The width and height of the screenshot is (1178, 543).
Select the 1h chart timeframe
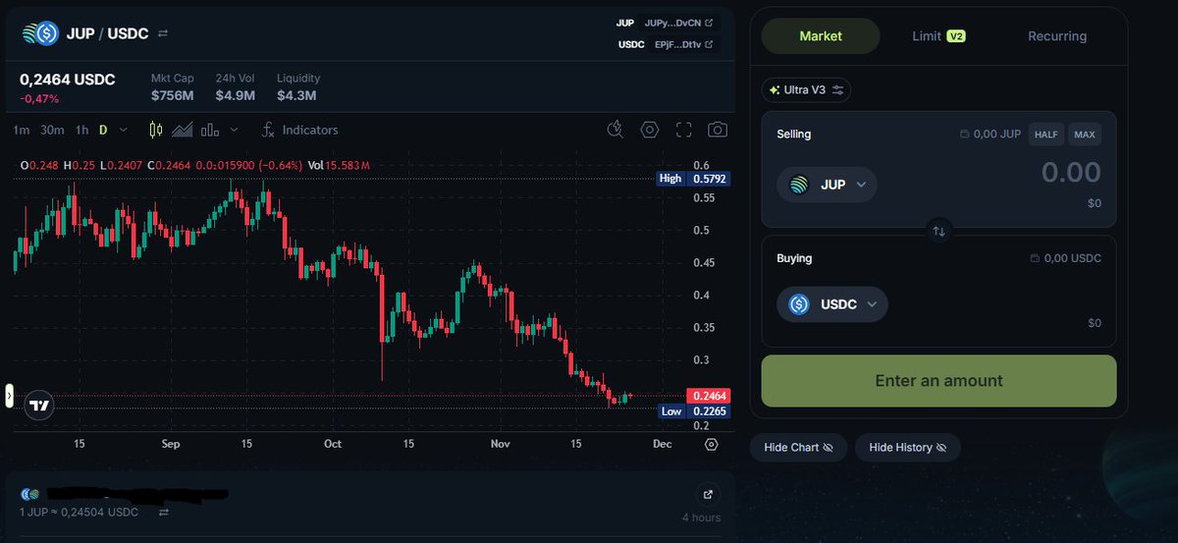[x=81, y=130]
